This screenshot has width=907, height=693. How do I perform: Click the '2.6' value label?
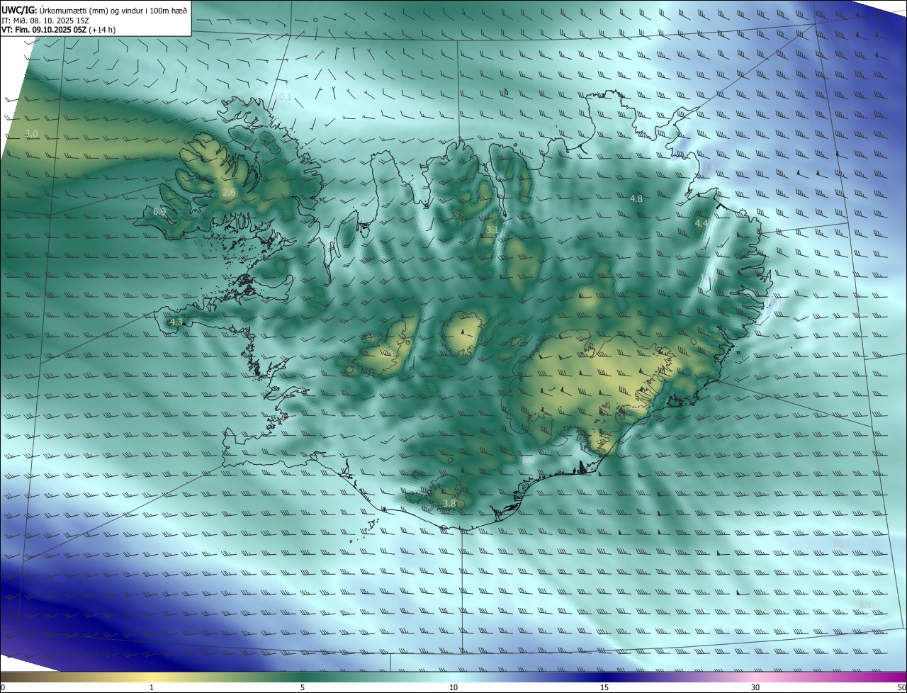click(x=229, y=192)
